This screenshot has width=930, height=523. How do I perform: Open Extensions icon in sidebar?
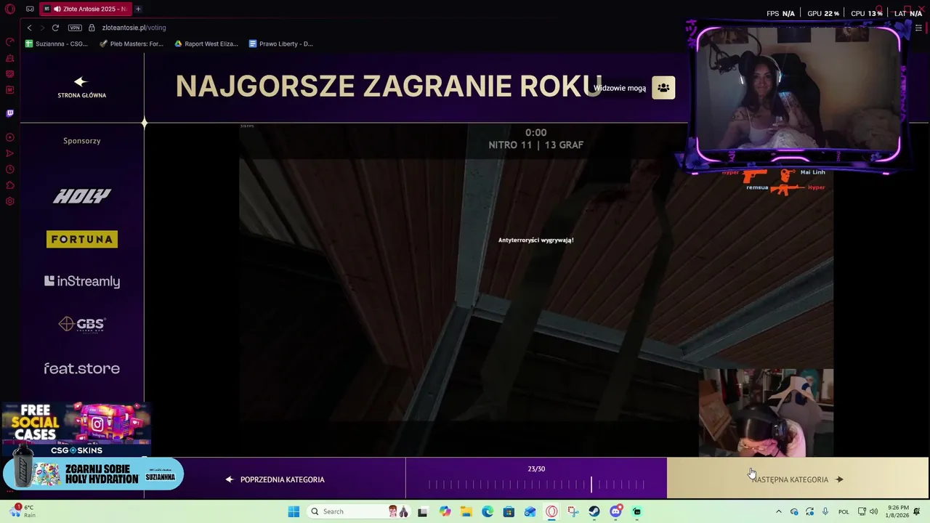[x=10, y=185]
